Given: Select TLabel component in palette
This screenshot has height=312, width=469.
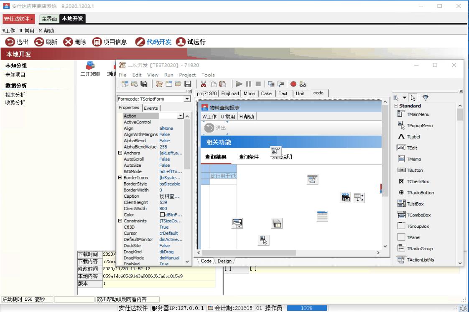Looking at the screenshot, I should point(408,136).
